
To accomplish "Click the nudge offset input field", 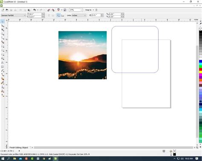I will click(x=96, y=15).
